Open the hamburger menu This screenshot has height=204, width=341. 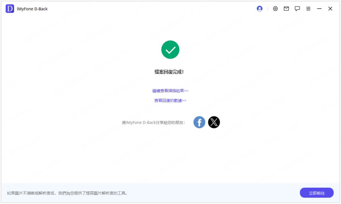coord(308,8)
